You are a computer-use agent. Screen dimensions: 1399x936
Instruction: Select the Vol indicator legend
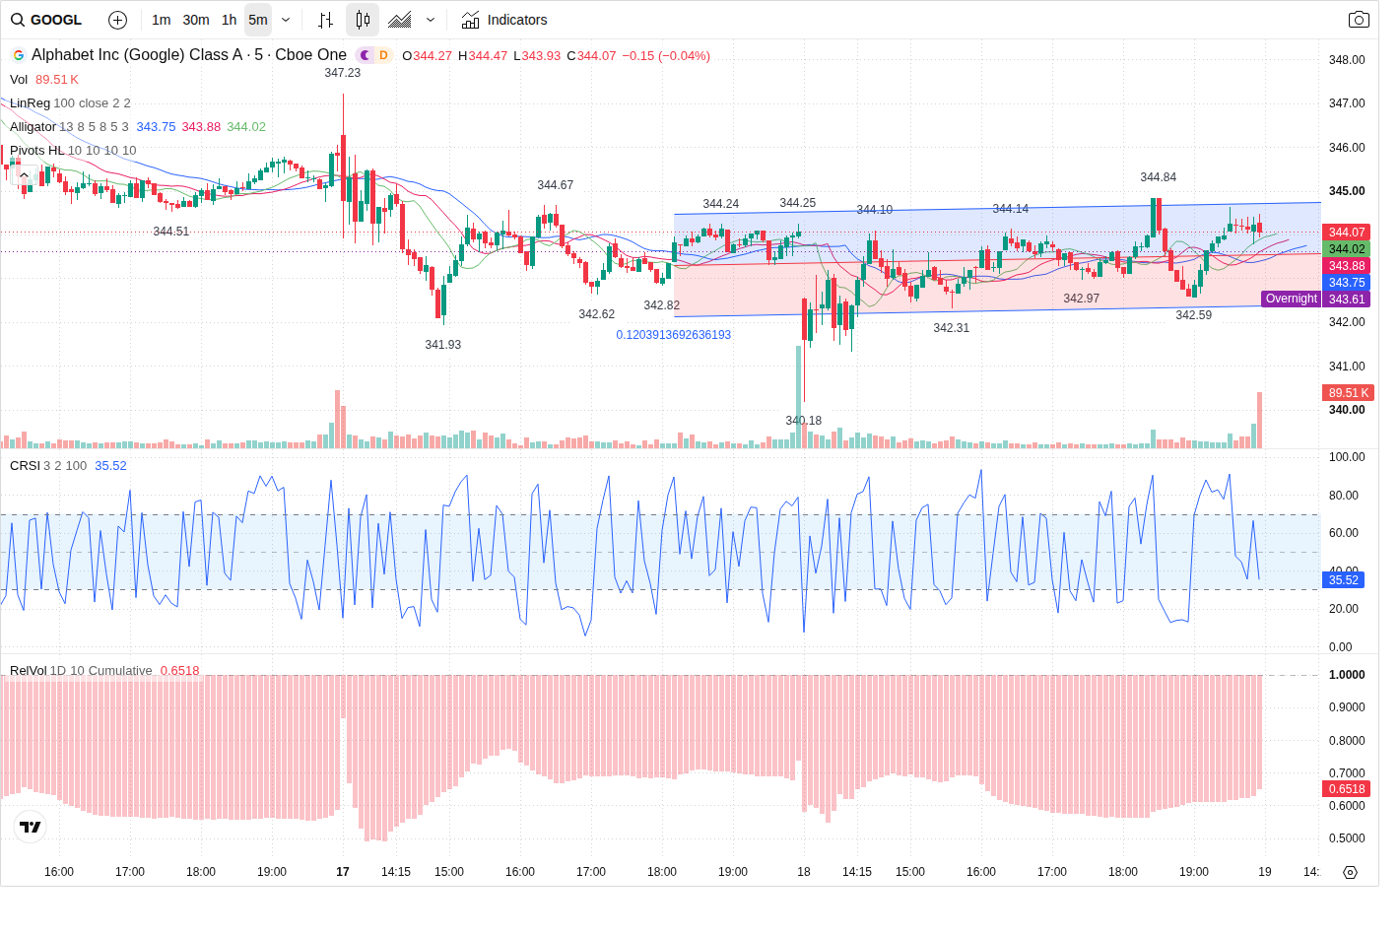(19, 80)
